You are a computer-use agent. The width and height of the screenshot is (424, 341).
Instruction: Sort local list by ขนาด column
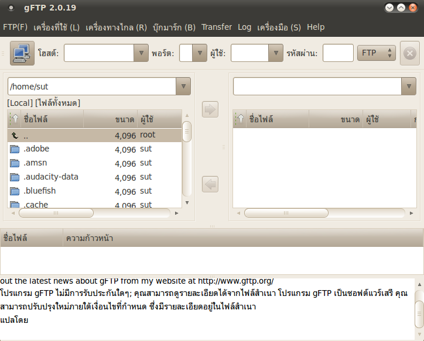click(110, 119)
